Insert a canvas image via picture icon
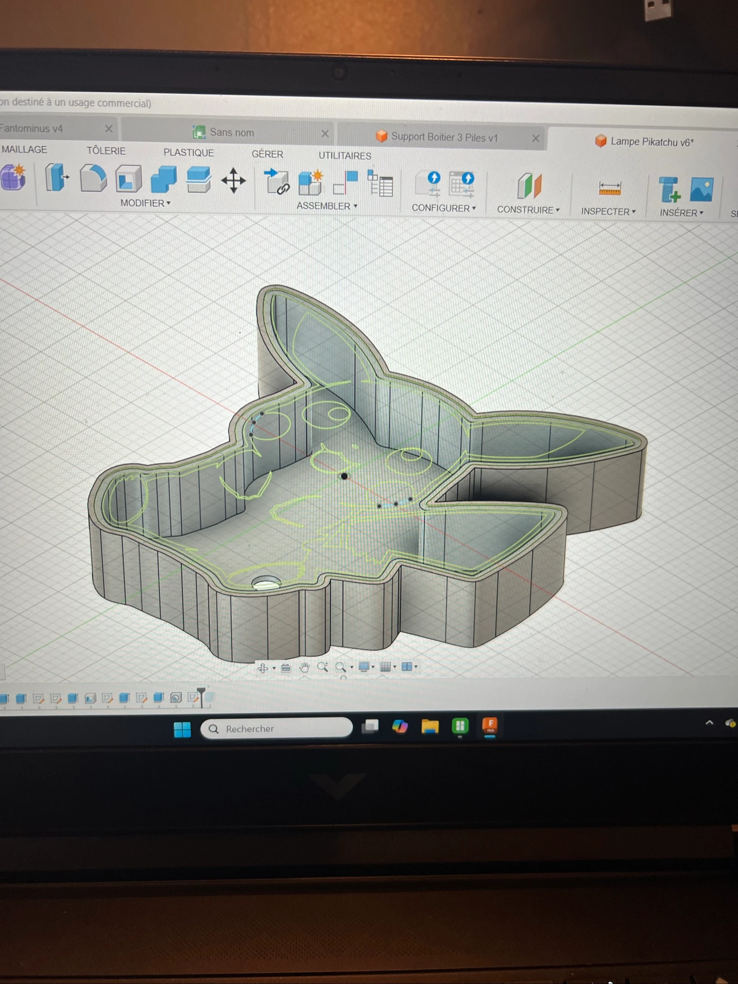738x984 pixels. coord(702,190)
